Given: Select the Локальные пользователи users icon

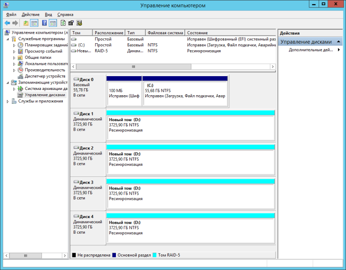Looking at the screenshot, I should 20,64.
